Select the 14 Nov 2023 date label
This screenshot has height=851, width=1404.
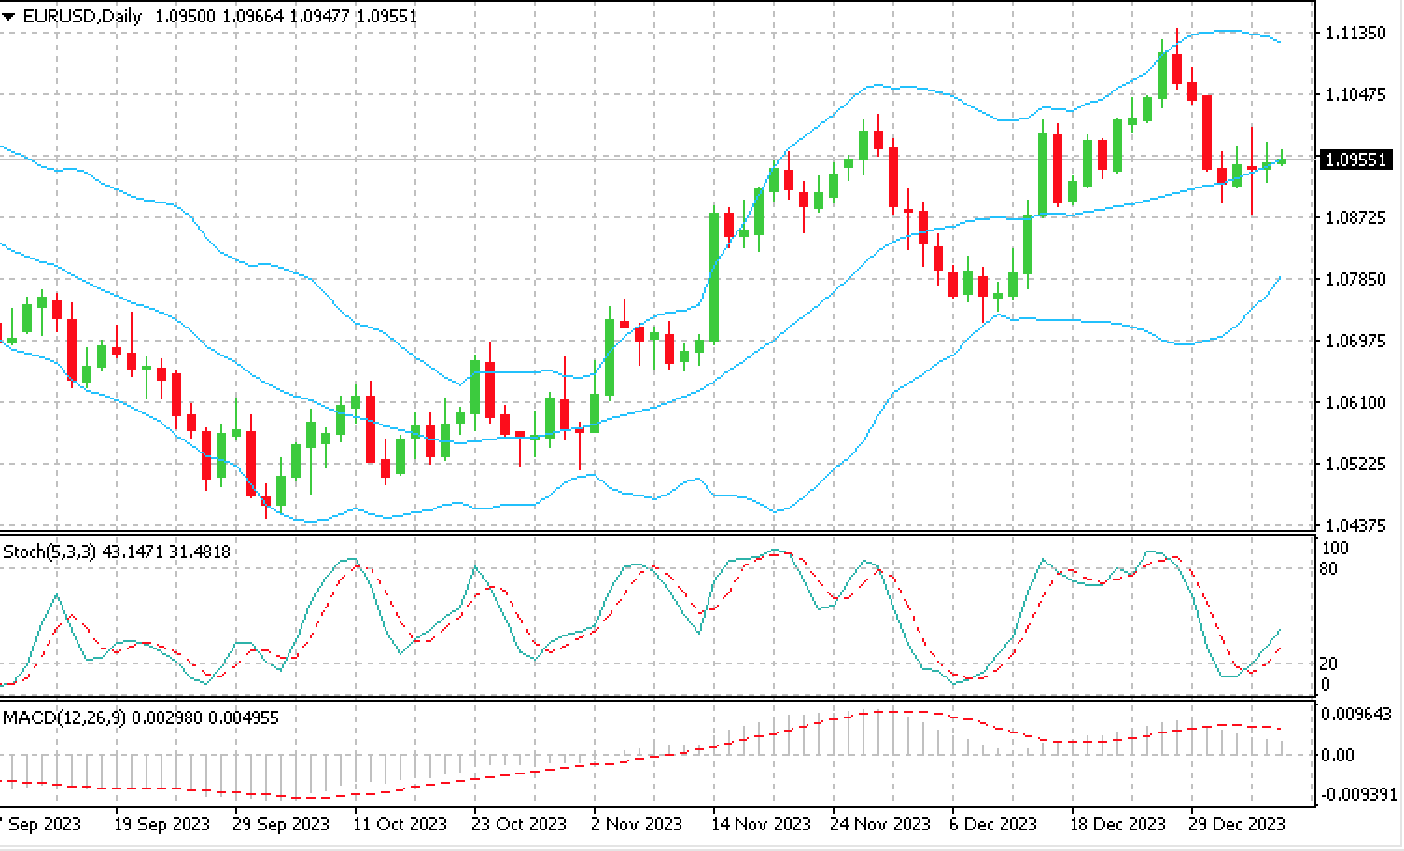[761, 824]
